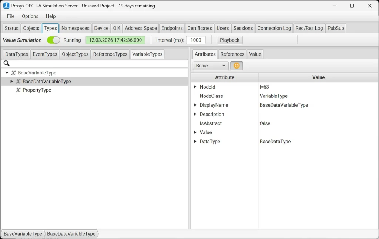Click the Interval (ms) input field
This screenshot has height=239, width=379.
tap(195, 40)
